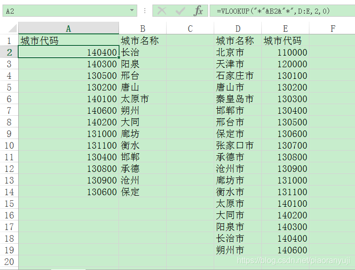
Task: Select cell A2 with value 140400
Action: click(68, 52)
